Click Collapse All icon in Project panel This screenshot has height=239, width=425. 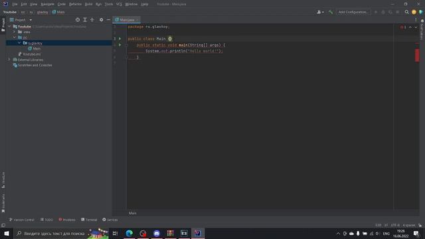(x=92, y=20)
